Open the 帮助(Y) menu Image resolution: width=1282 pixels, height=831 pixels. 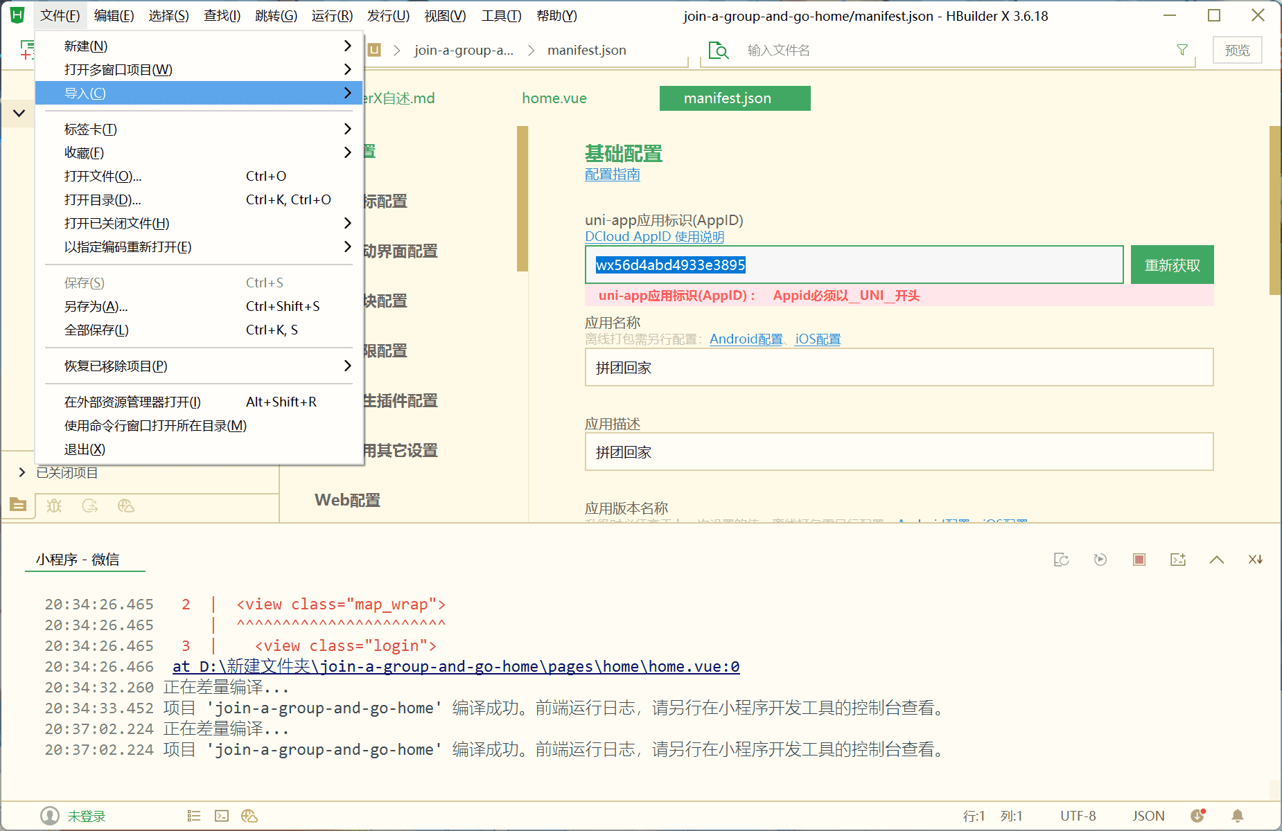click(x=556, y=15)
